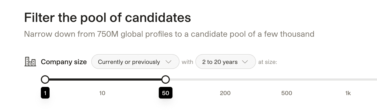Open the 'Currently or previously' dropdown
The height and width of the screenshot is (112, 377).
click(x=129, y=62)
